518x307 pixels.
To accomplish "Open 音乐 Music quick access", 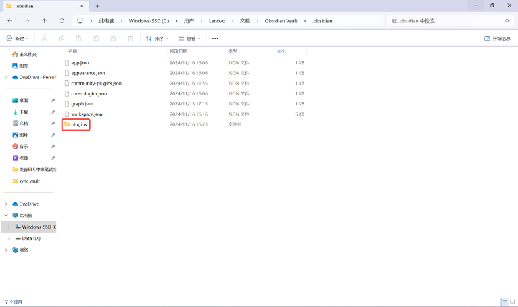I will click(x=20, y=146).
